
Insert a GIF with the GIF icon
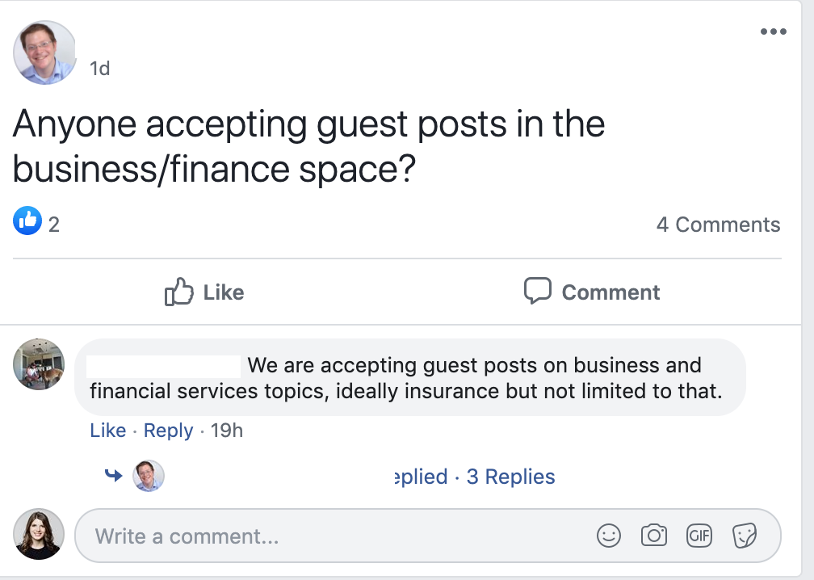pyautogui.click(x=699, y=535)
